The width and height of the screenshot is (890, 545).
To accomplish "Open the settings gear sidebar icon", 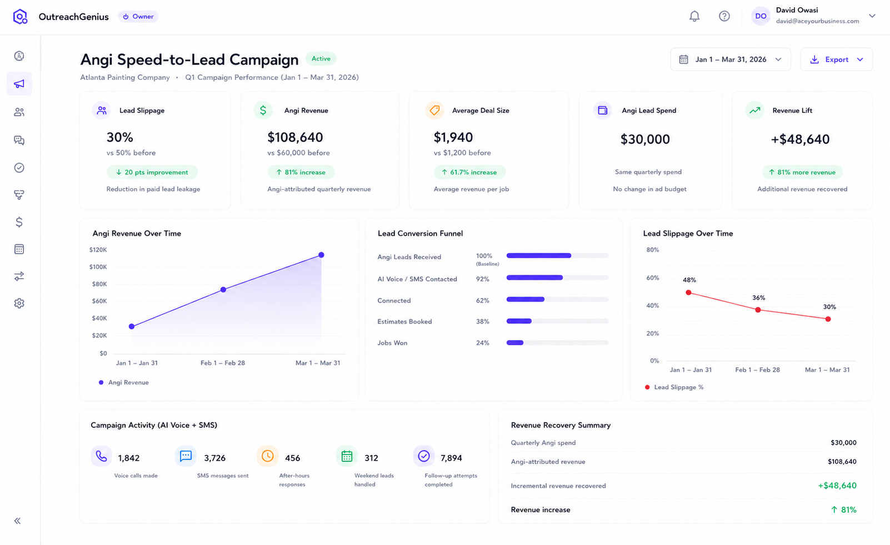I will [x=19, y=304].
